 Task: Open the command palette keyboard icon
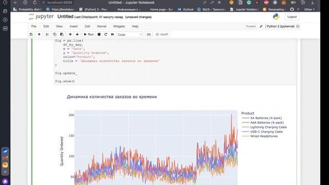pos(149,34)
